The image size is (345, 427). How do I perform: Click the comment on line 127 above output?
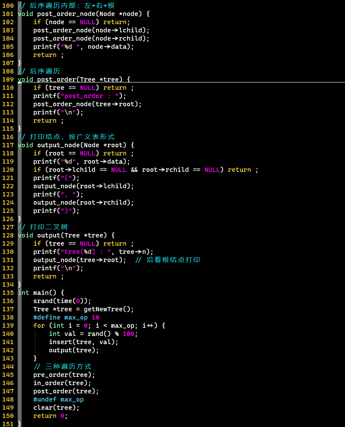click(43, 227)
